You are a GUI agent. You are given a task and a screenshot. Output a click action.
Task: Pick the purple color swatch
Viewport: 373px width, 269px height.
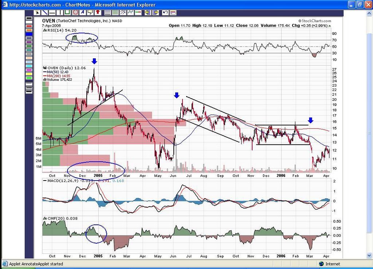pos(29,42)
